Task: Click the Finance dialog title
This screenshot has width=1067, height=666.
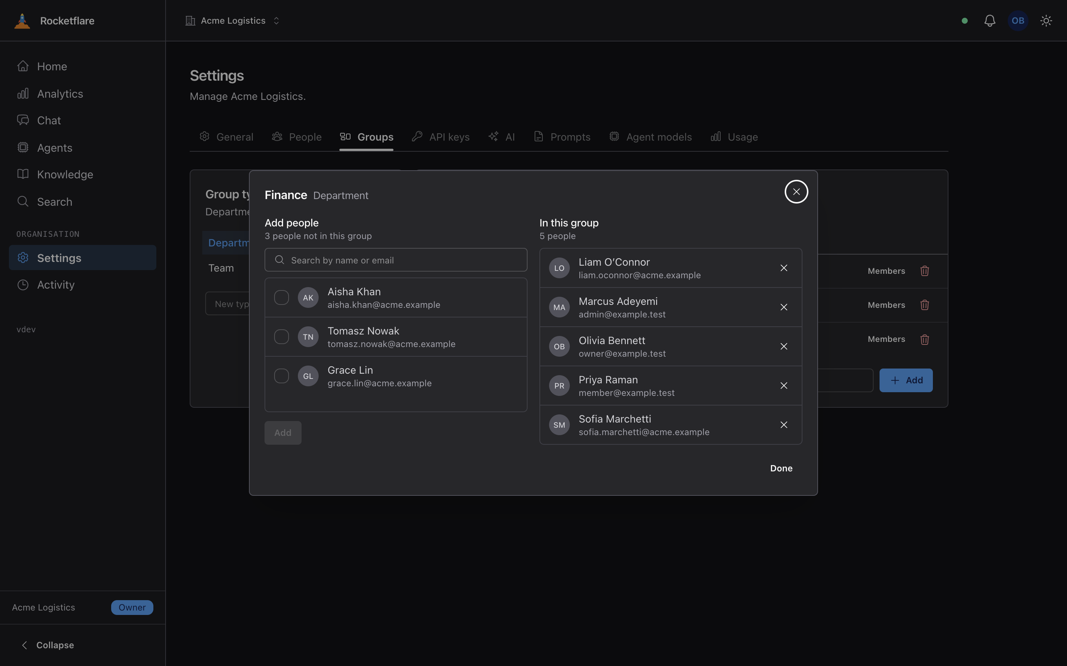Action: coord(286,195)
